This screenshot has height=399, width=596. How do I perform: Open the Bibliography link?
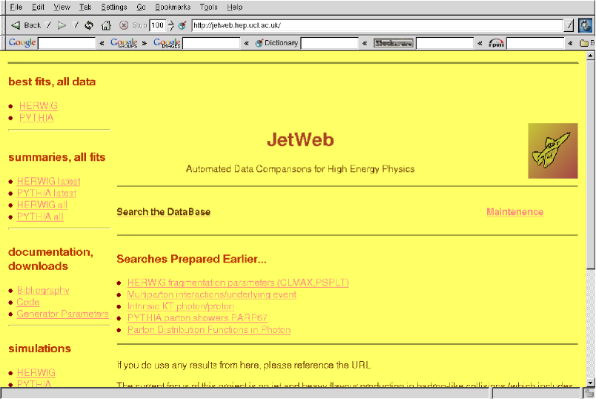[x=43, y=290]
